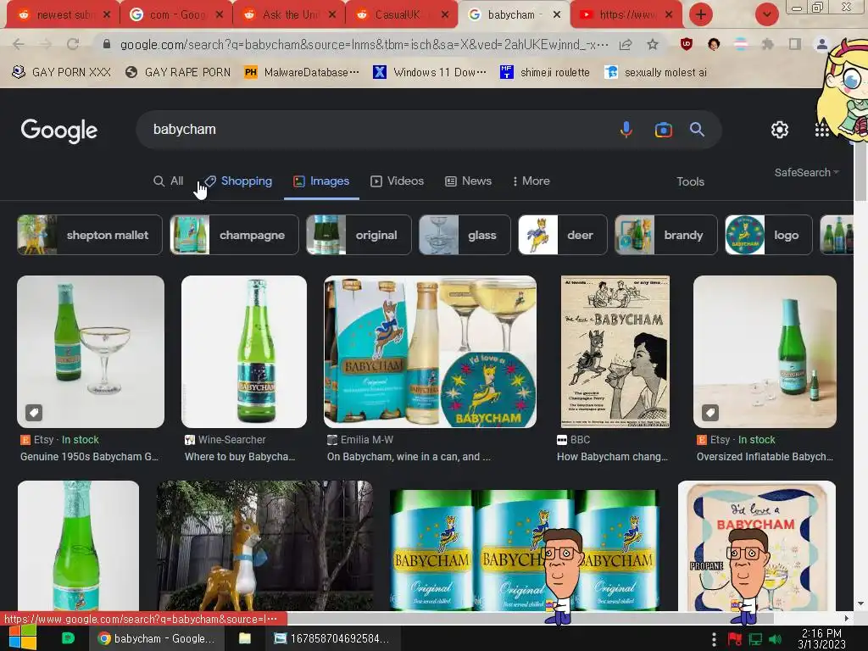868x651 pixels.
Task: Click the volume speaker tray icon
Action: click(x=775, y=639)
